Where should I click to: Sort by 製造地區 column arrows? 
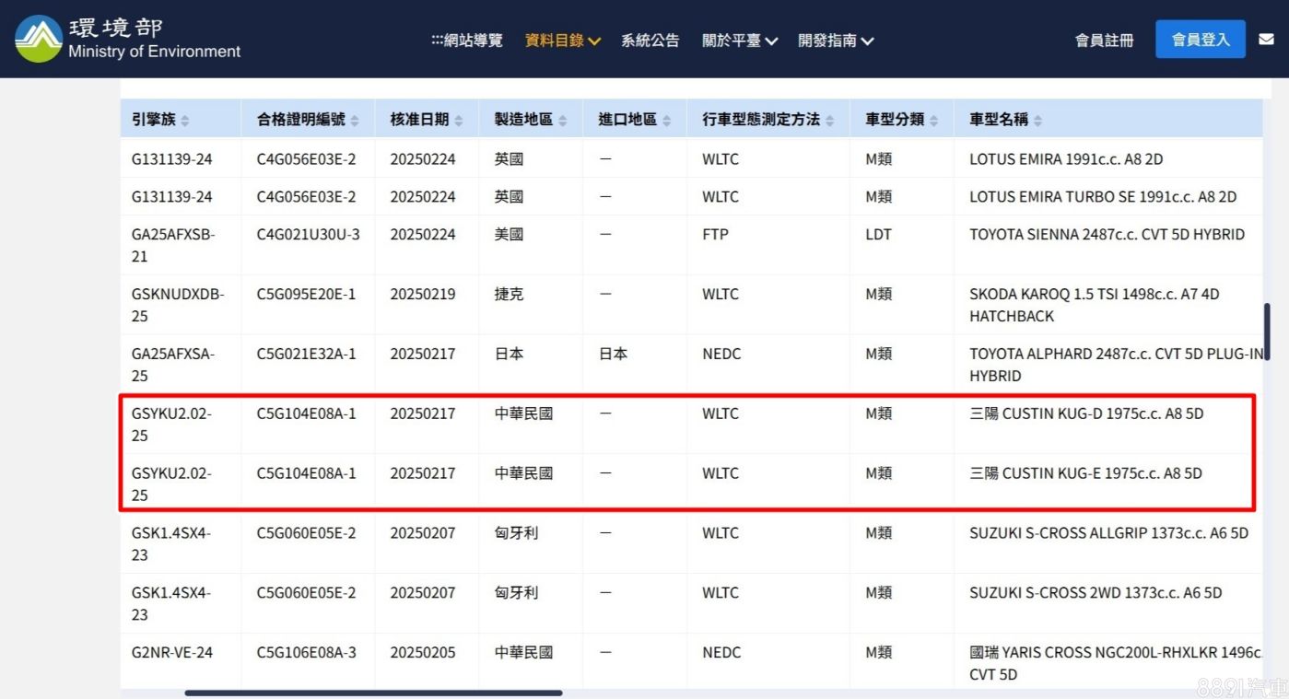563,121
